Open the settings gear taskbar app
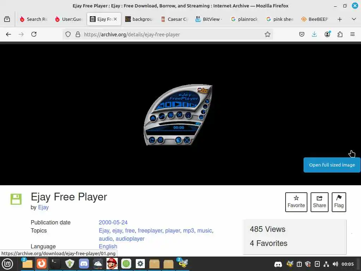The image size is (361, 271). point(140,264)
